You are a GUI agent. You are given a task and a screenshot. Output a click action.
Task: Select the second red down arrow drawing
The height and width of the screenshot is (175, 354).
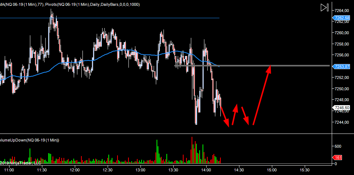point(245,116)
